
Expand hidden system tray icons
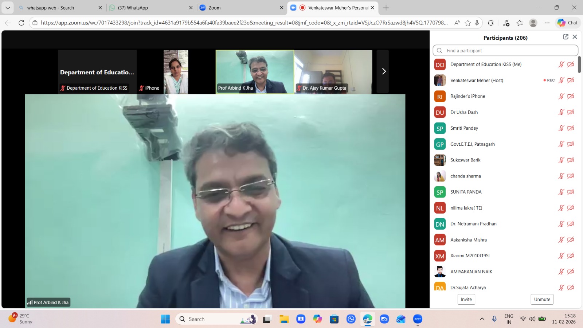(x=482, y=319)
